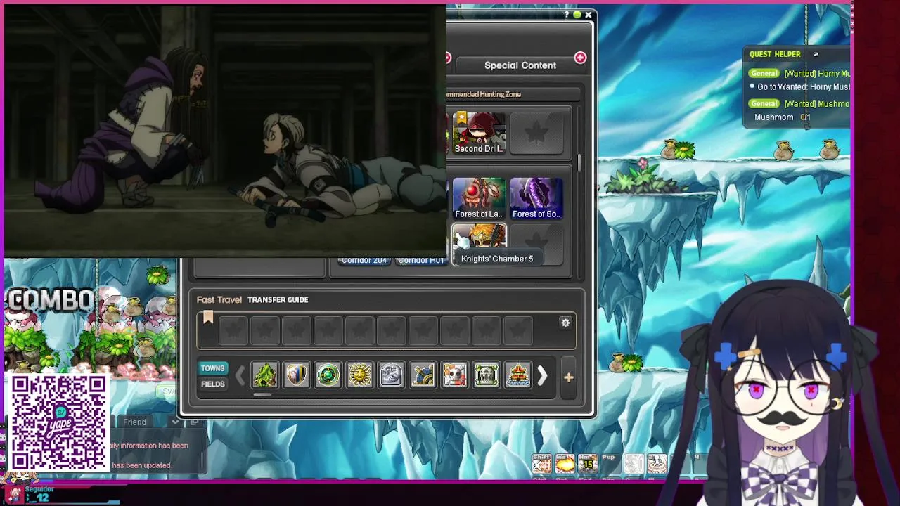Click the TRANSFER GUIDE label
This screenshot has height=506, width=900.
pyautogui.click(x=278, y=300)
